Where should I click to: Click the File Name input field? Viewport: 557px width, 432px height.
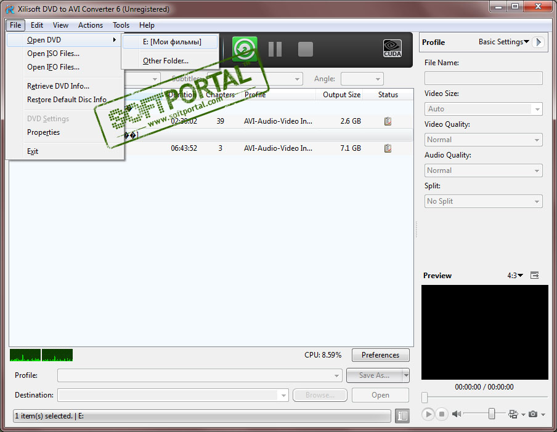[x=484, y=78]
